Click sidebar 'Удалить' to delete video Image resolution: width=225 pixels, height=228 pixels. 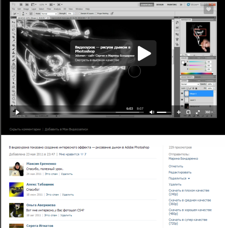click(175, 184)
